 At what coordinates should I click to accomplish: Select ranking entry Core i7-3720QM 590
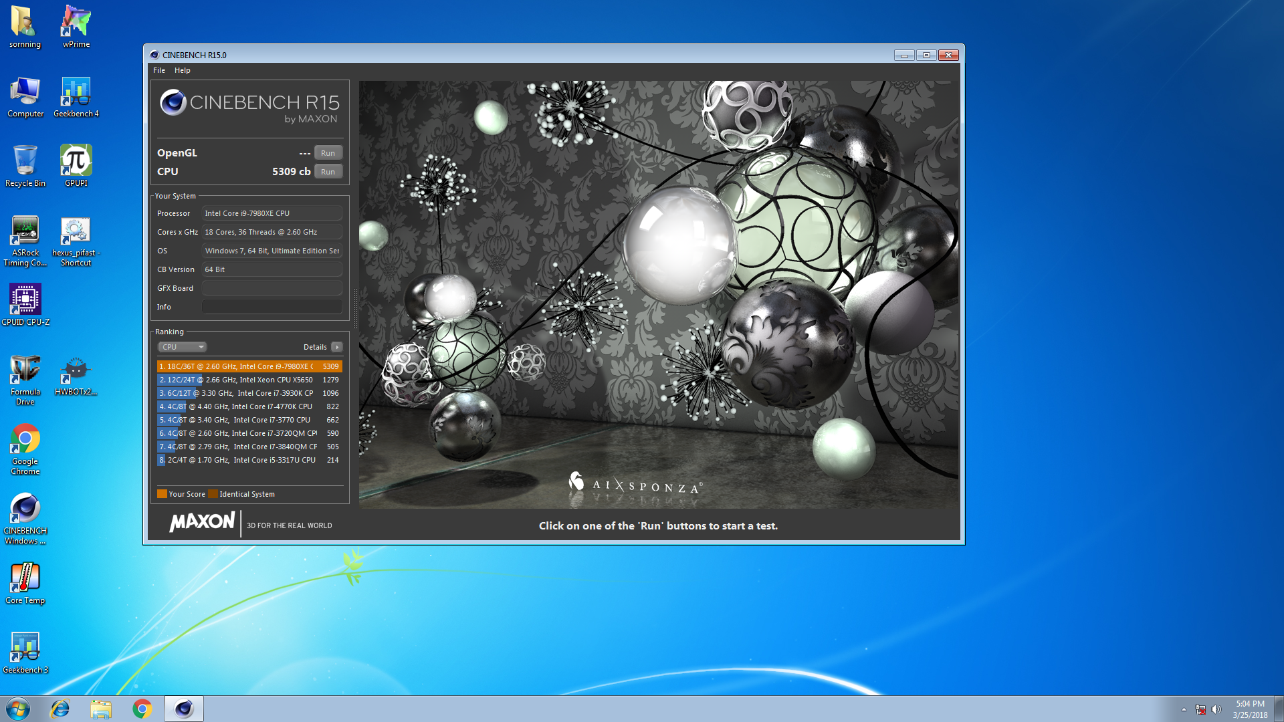(249, 433)
